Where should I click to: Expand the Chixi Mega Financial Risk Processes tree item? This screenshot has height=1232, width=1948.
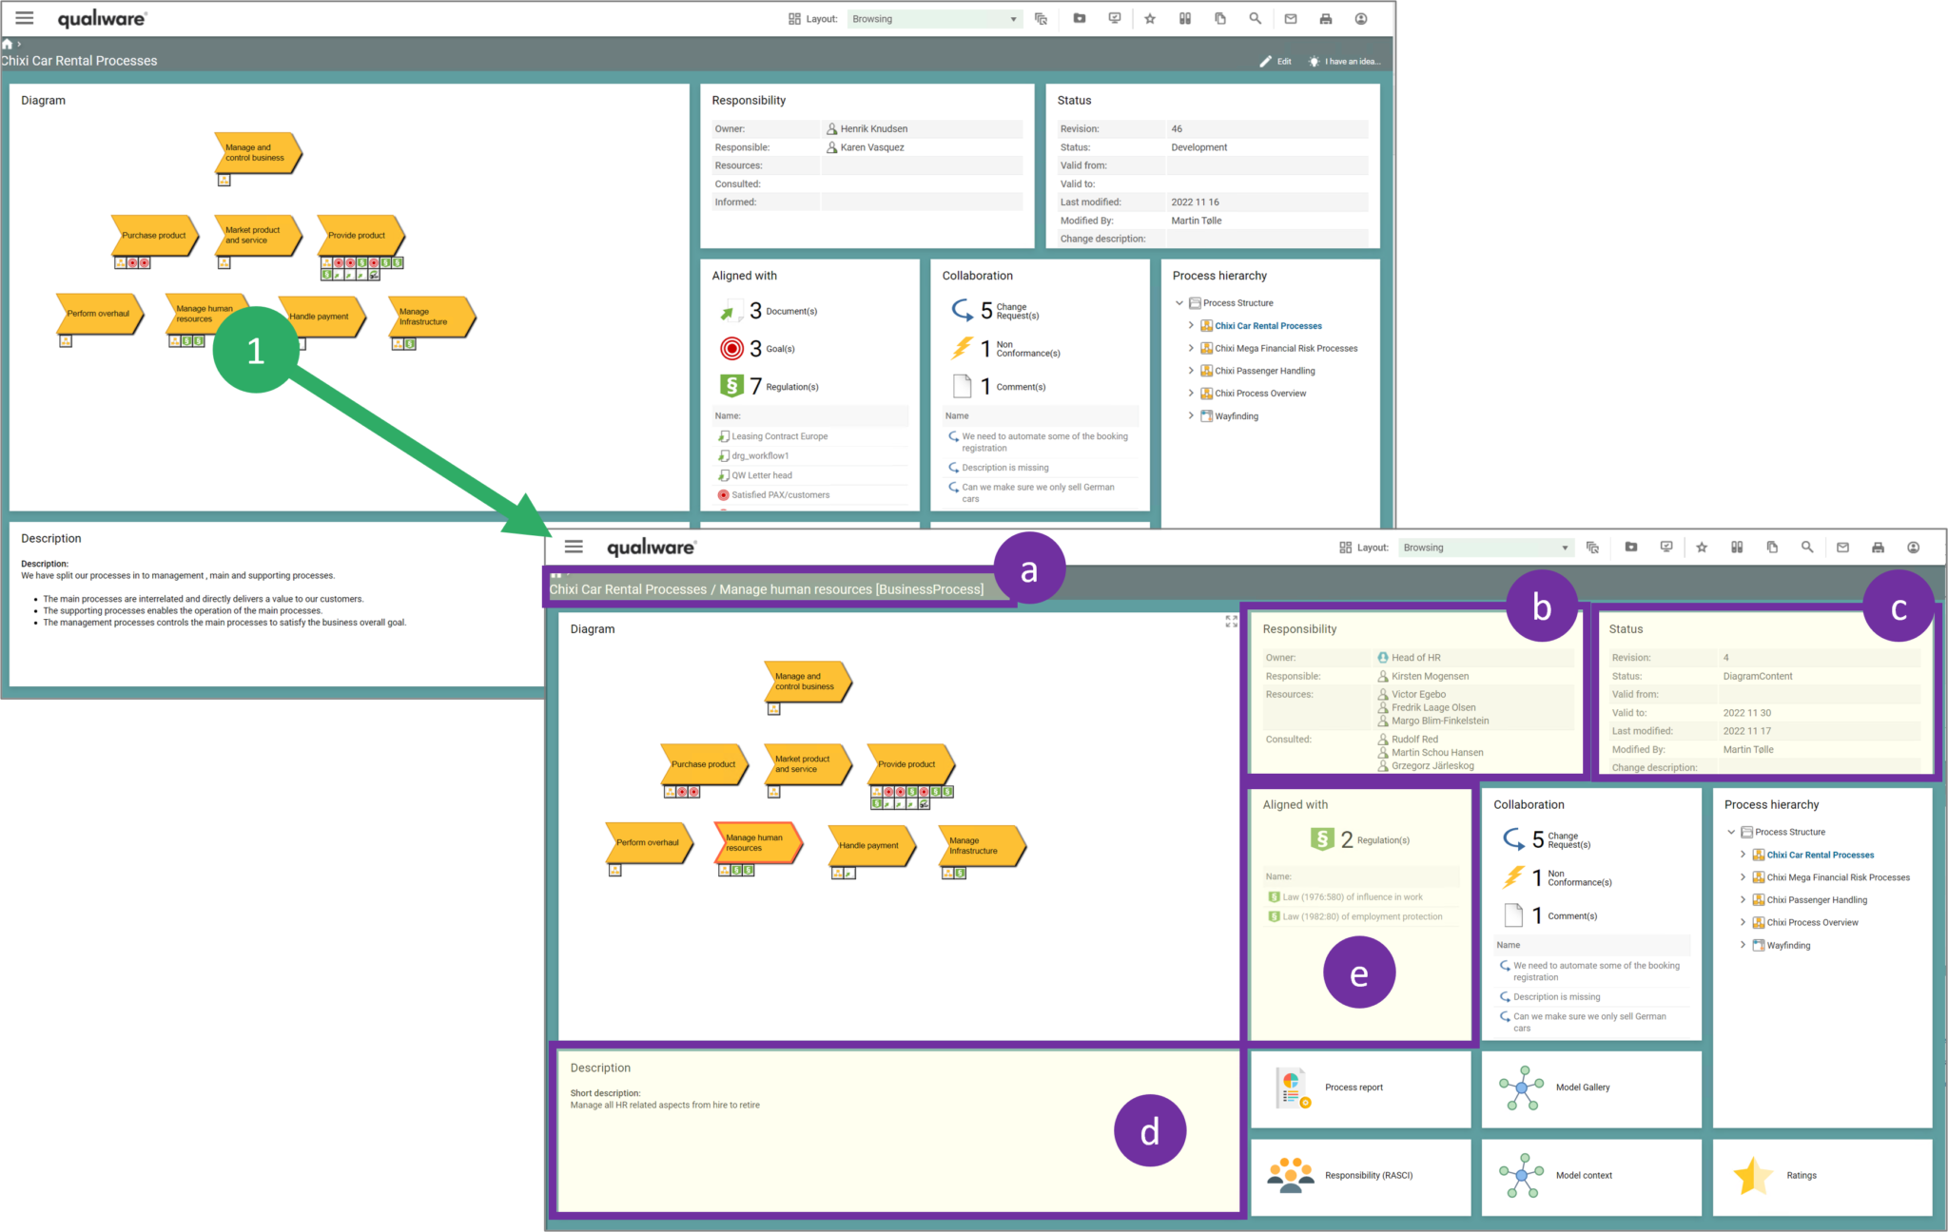1743,877
